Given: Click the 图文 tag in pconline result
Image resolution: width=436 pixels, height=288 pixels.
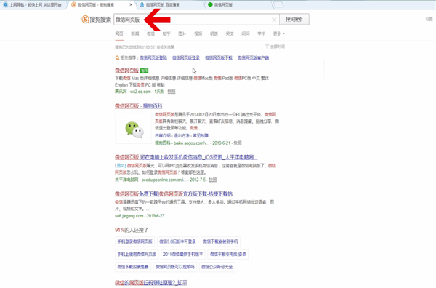Looking at the screenshot, I should pos(121,166).
